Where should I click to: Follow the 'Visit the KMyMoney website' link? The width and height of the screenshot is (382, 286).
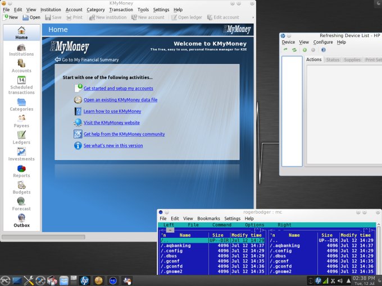pos(111,123)
